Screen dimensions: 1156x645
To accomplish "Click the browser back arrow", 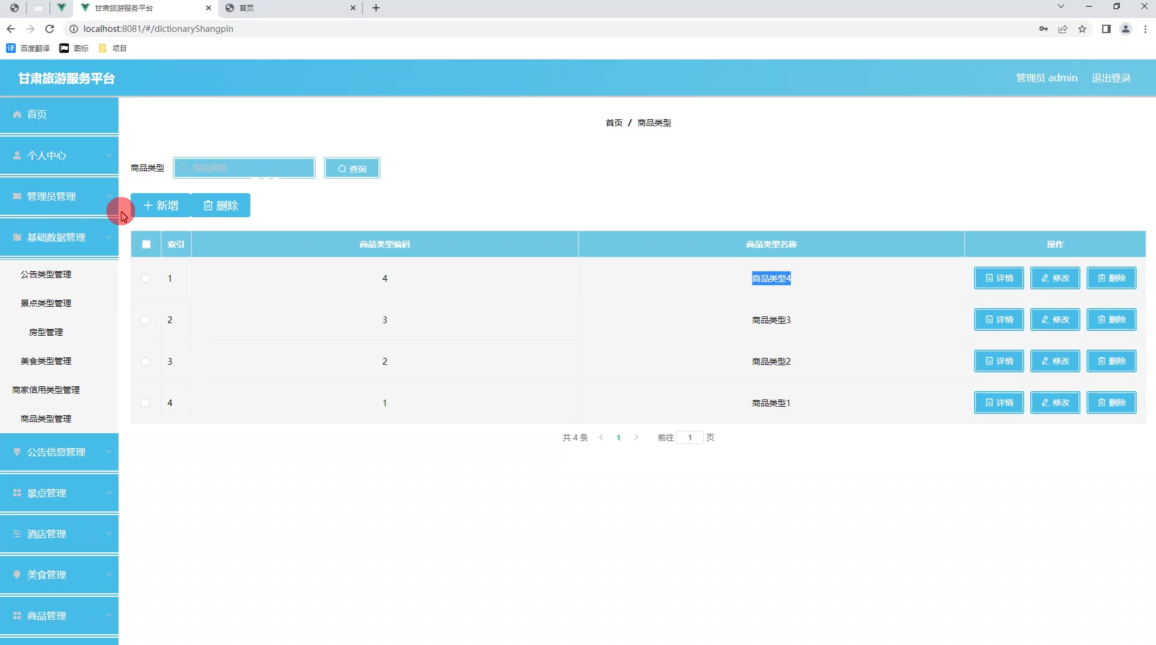I will click(x=11, y=29).
